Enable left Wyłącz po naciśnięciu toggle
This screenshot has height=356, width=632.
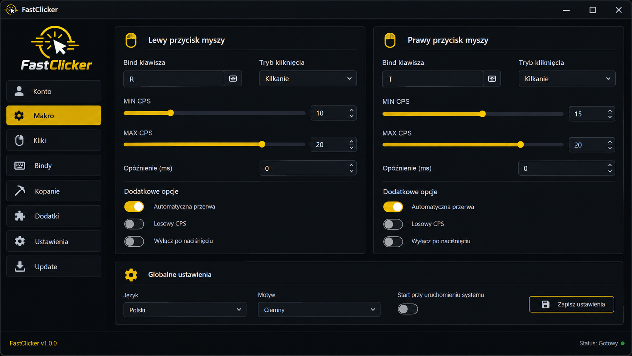coord(134,241)
